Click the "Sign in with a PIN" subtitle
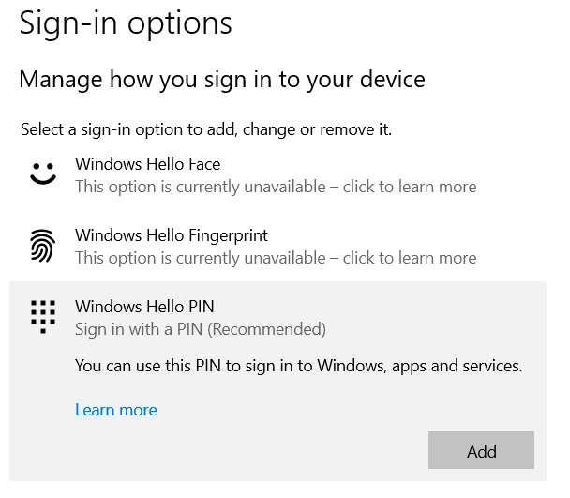570x498 pixels. click(x=139, y=329)
